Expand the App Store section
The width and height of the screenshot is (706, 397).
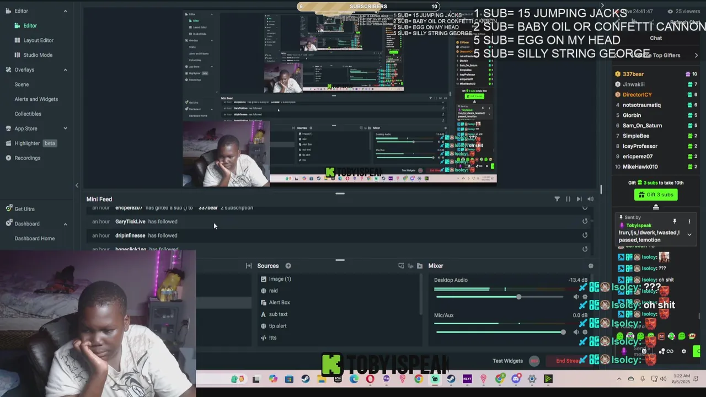(x=65, y=128)
